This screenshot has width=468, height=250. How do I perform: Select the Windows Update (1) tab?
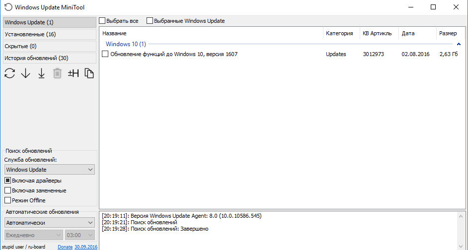(50, 22)
